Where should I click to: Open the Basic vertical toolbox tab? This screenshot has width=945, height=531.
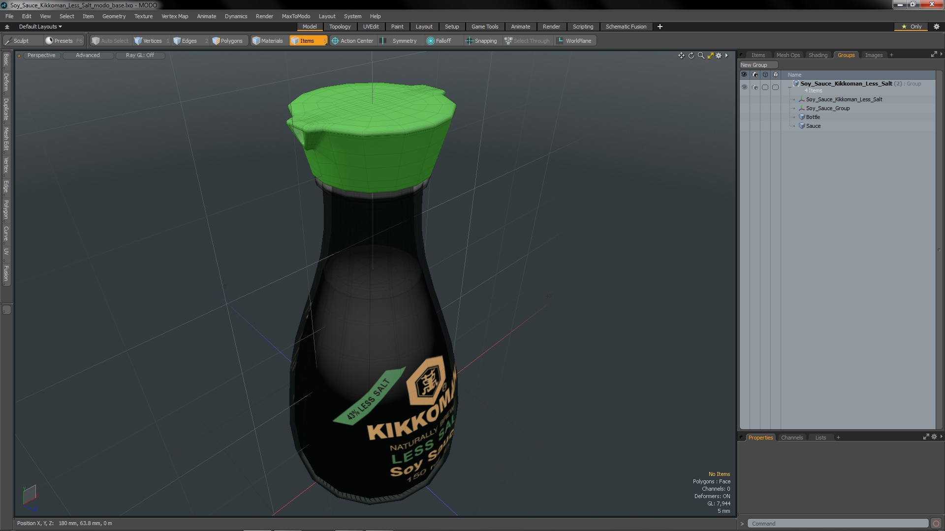point(6,60)
